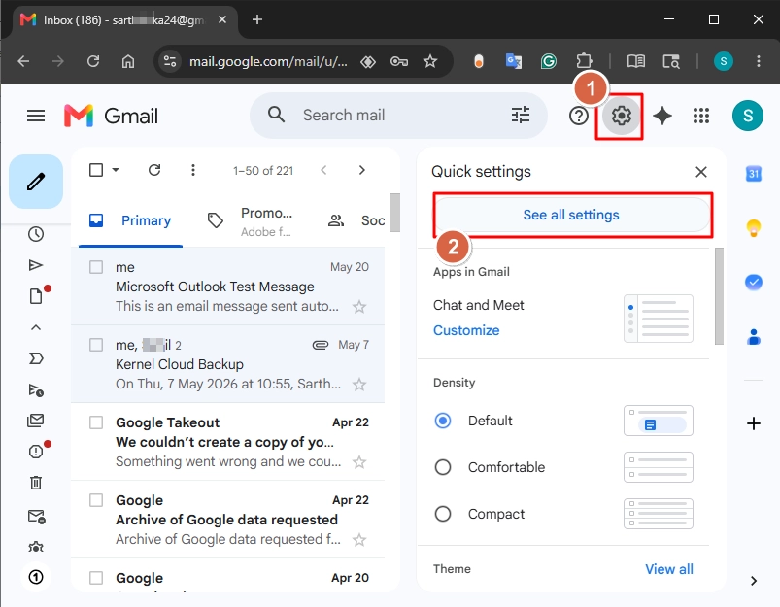Star the Kernel Cloud Backup email

click(359, 384)
